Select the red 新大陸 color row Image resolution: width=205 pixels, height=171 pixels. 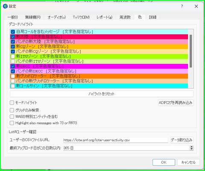pyautogui.click(x=99, y=37)
